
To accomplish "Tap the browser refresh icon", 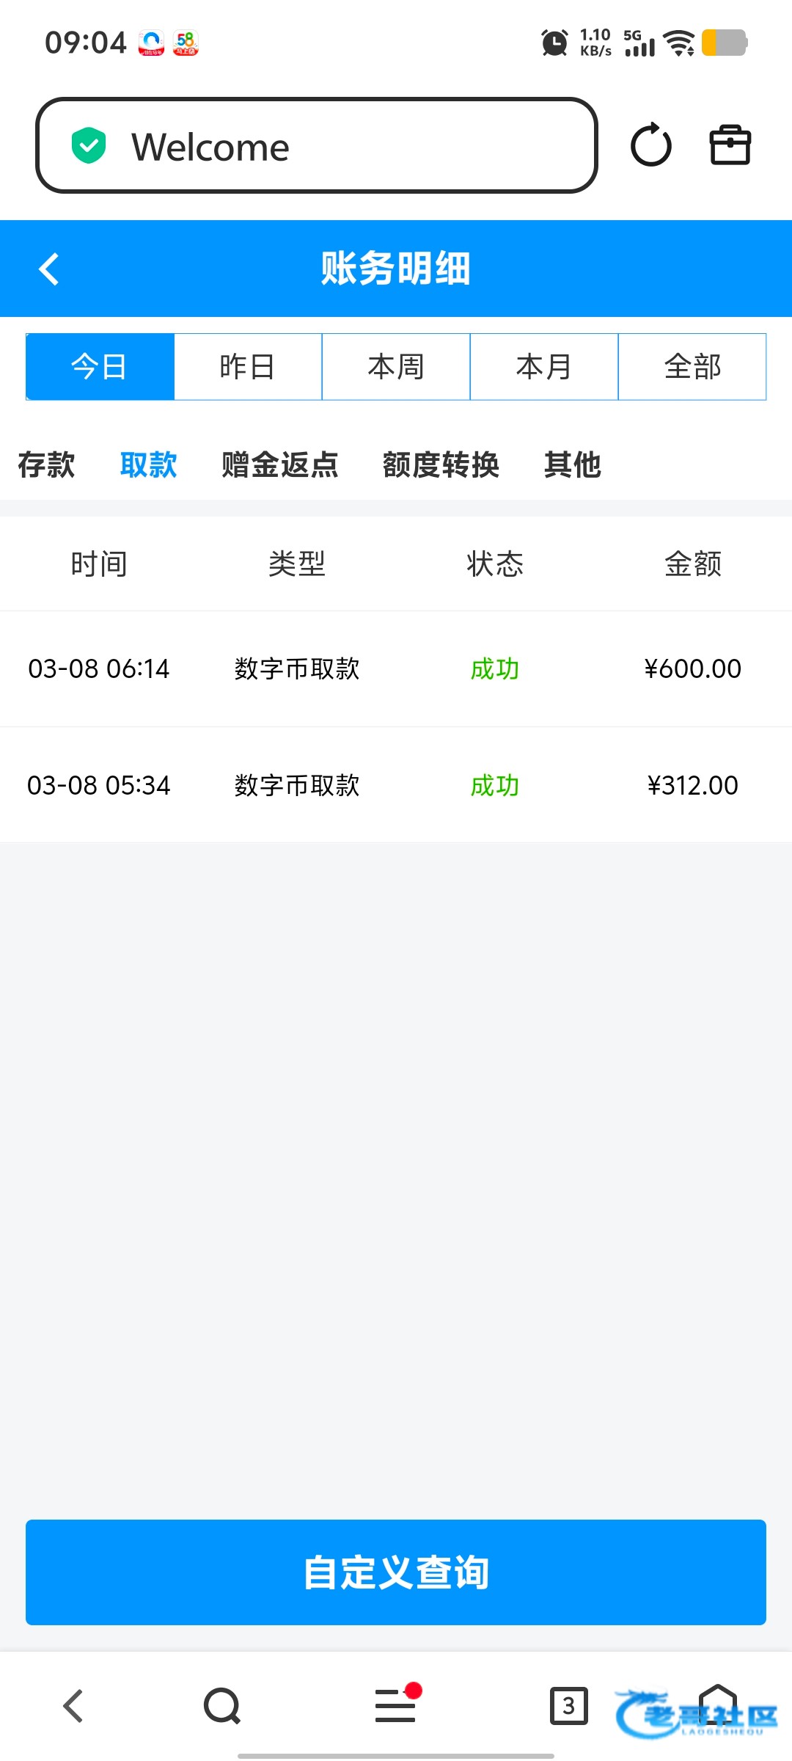I will pos(651,145).
